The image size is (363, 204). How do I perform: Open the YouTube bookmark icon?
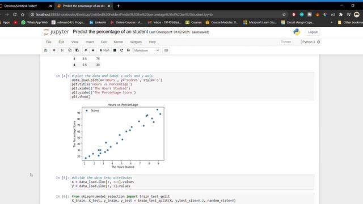[15, 23]
